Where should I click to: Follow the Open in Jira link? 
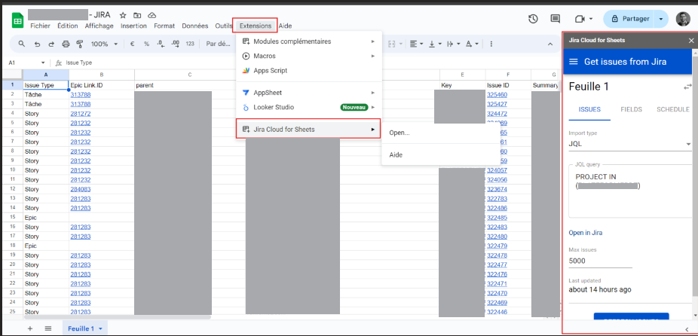tap(586, 233)
